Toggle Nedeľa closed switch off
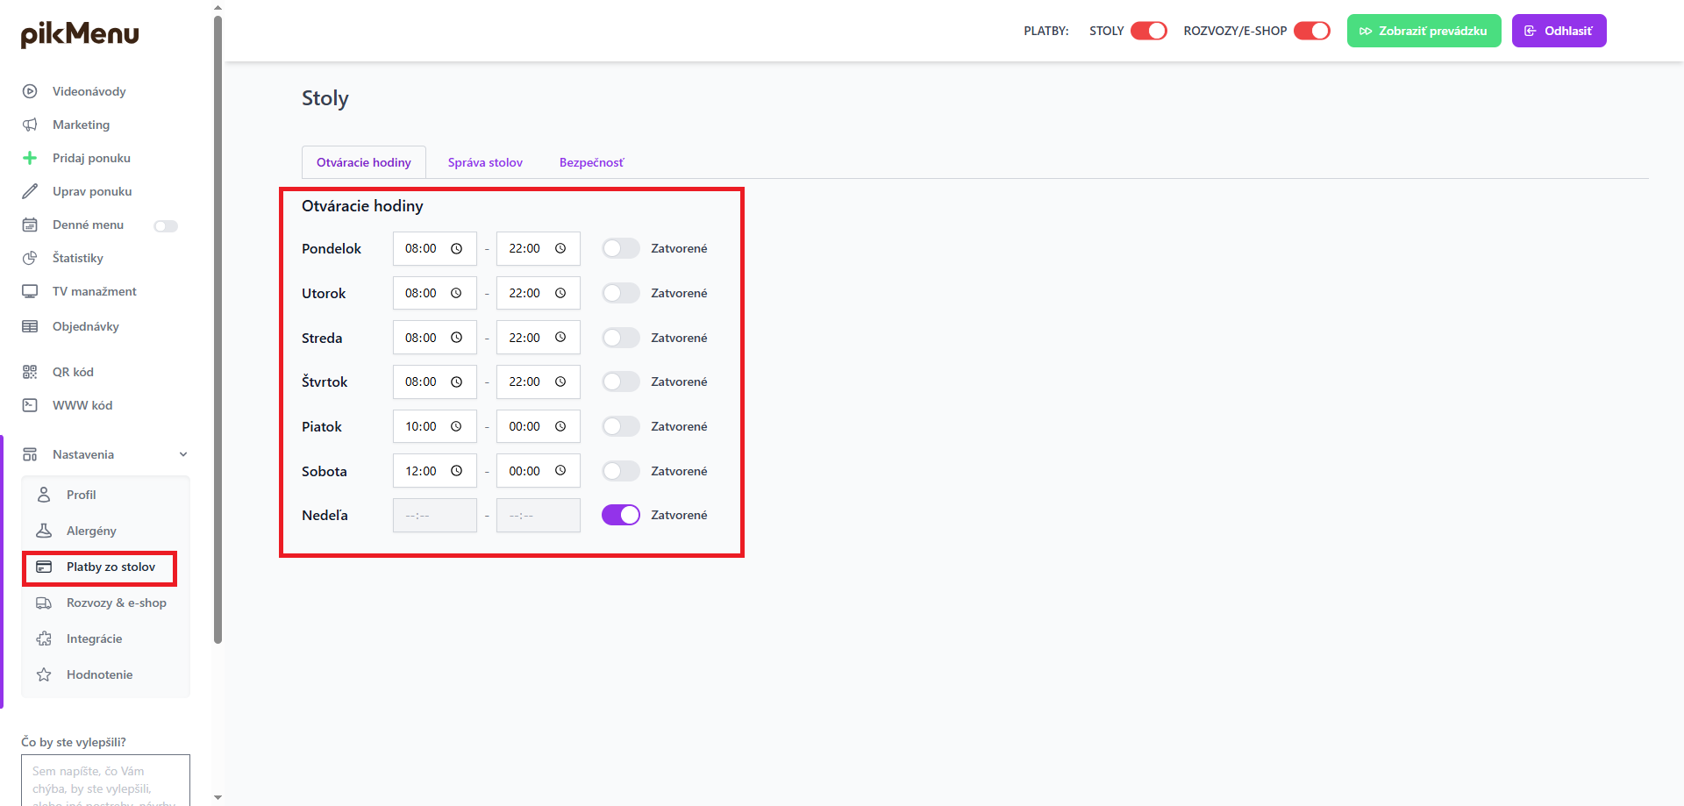This screenshot has height=806, width=1684. coord(620,515)
